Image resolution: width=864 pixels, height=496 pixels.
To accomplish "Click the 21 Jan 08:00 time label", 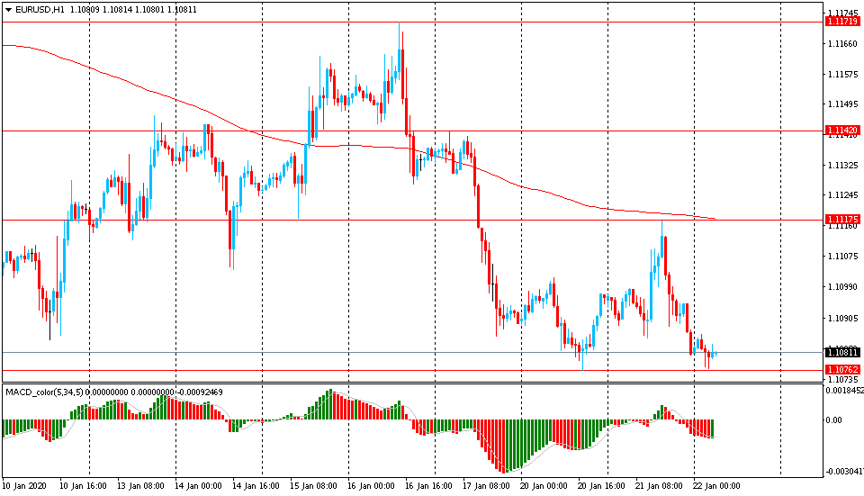I will click(659, 485).
